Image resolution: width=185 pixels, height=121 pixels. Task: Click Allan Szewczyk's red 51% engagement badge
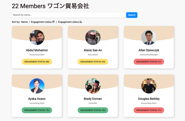[149, 62]
